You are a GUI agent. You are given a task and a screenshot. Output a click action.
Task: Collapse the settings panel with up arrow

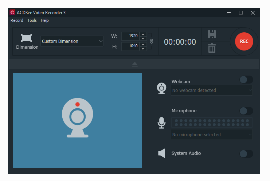pyautogui.click(x=135, y=64)
